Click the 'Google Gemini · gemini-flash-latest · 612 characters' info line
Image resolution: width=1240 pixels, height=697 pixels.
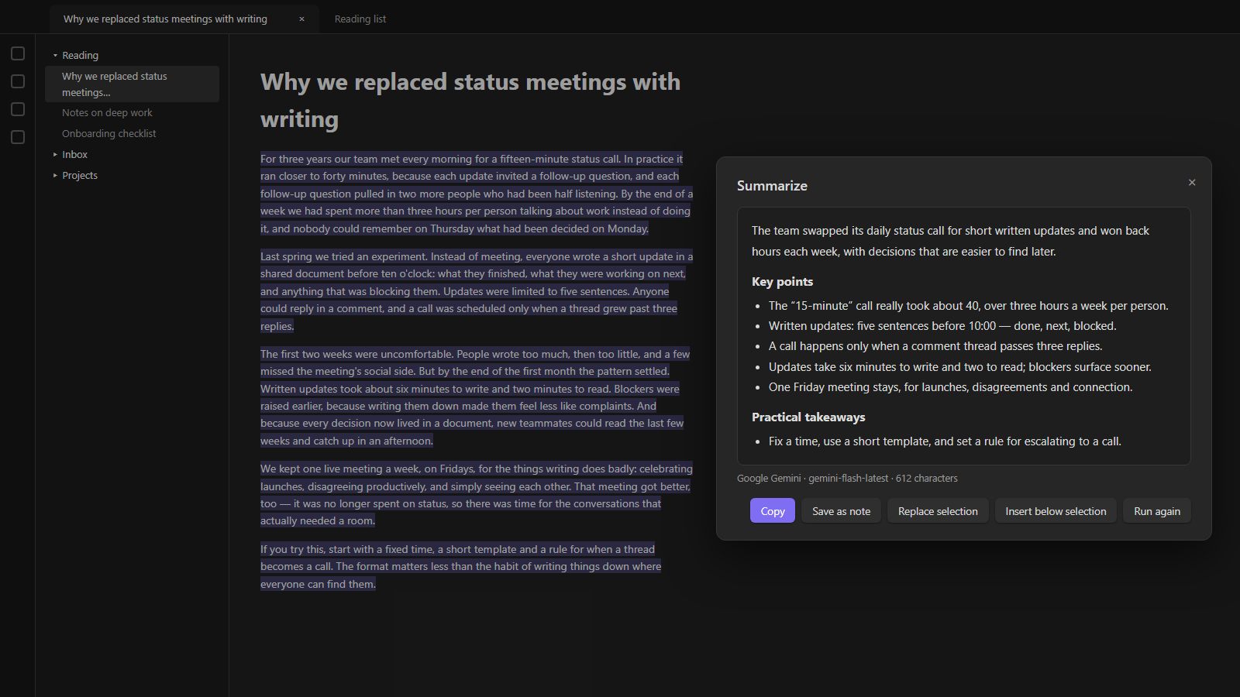click(847, 479)
